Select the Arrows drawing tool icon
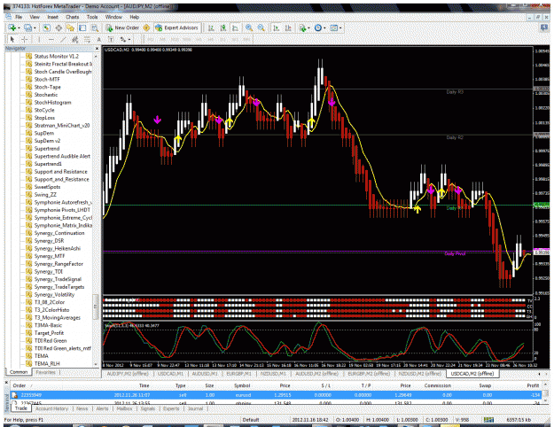Screen dimensions: 554x427 pos(122,39)
